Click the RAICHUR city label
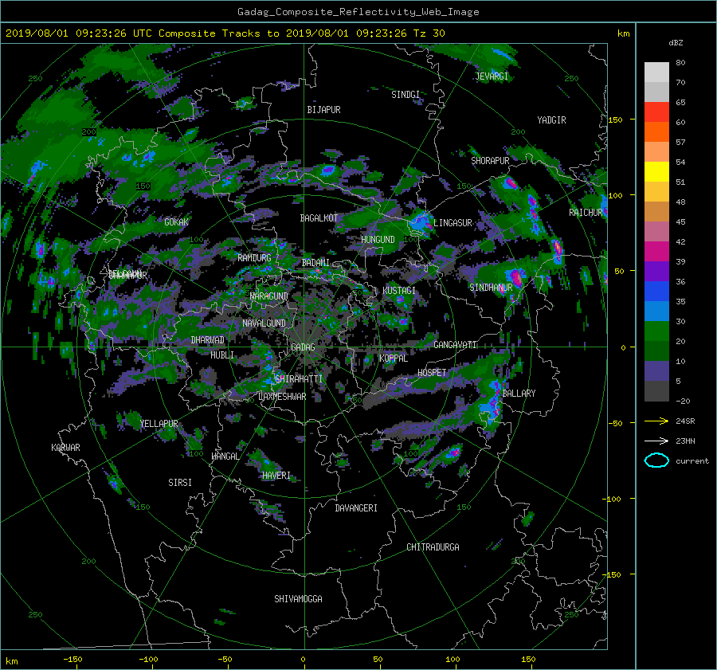The width and height of the screenshot is (717, 670). click(x=586, y=213)
